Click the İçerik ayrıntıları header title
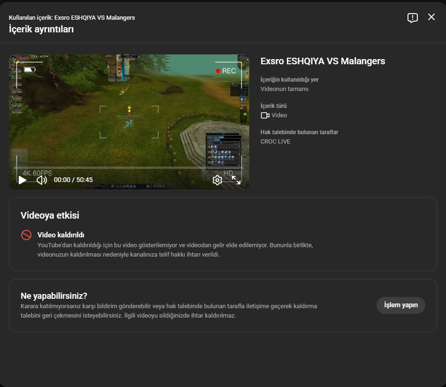The height and width of the screenshot is (387, 446). point(41,29)
